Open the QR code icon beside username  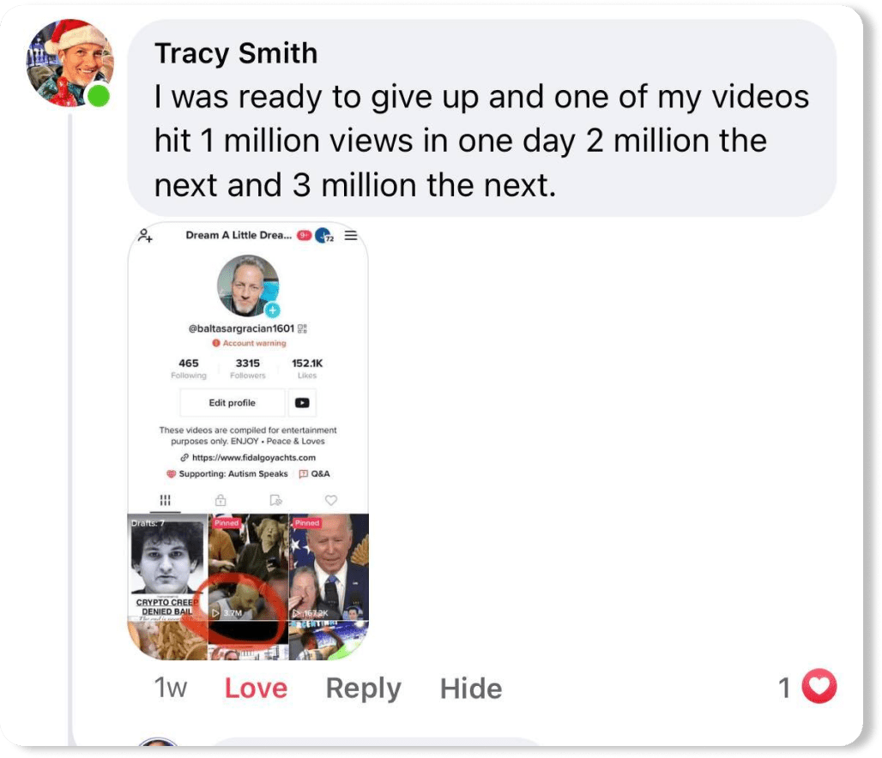(302, 328)
